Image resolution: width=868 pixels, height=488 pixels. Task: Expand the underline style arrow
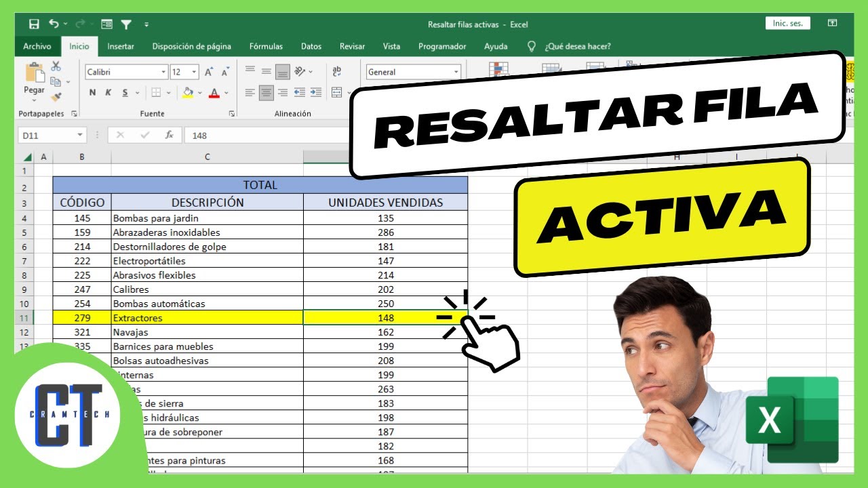click(x=137, y=93)
